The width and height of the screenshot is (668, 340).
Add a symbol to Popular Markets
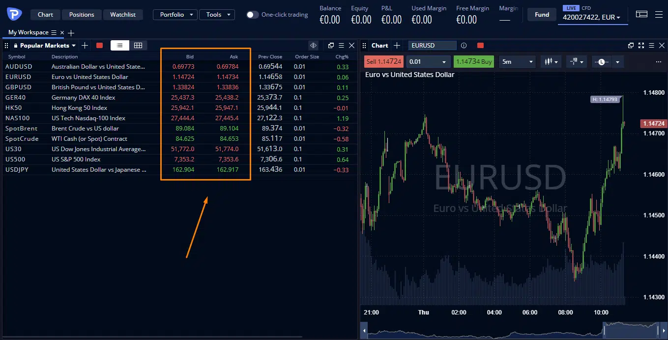coord(85,45)
